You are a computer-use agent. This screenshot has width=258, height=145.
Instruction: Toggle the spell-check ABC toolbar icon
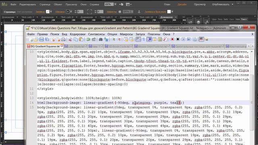(x=201, y=39)
